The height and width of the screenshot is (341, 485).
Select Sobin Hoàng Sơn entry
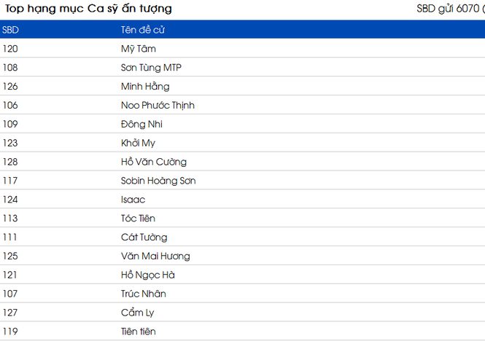[x=158, y=181]
